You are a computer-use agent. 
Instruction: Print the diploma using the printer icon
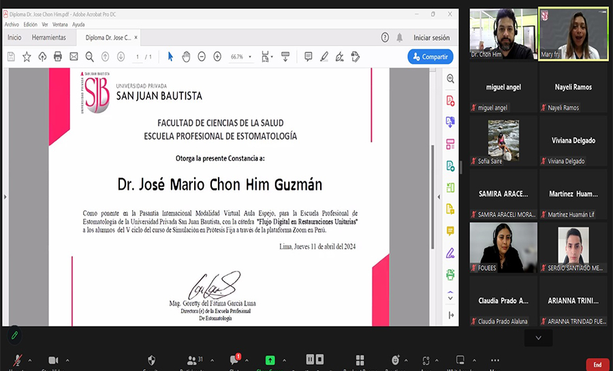(x=58, y=57)
